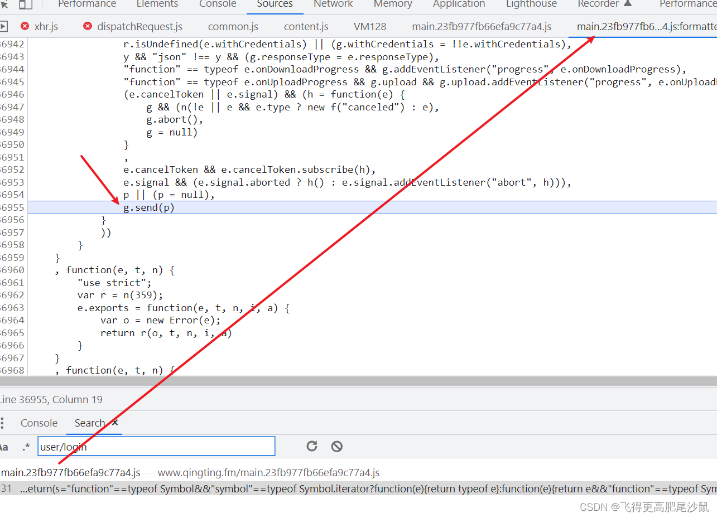Click the clear search results icon
The height and width of the screenshot is (518, 717).
tap(336, 446)
